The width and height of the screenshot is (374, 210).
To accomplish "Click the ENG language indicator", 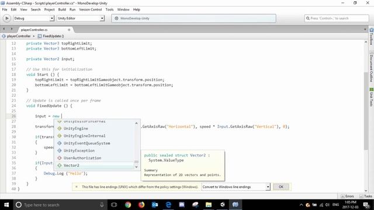I will [335, 205].
